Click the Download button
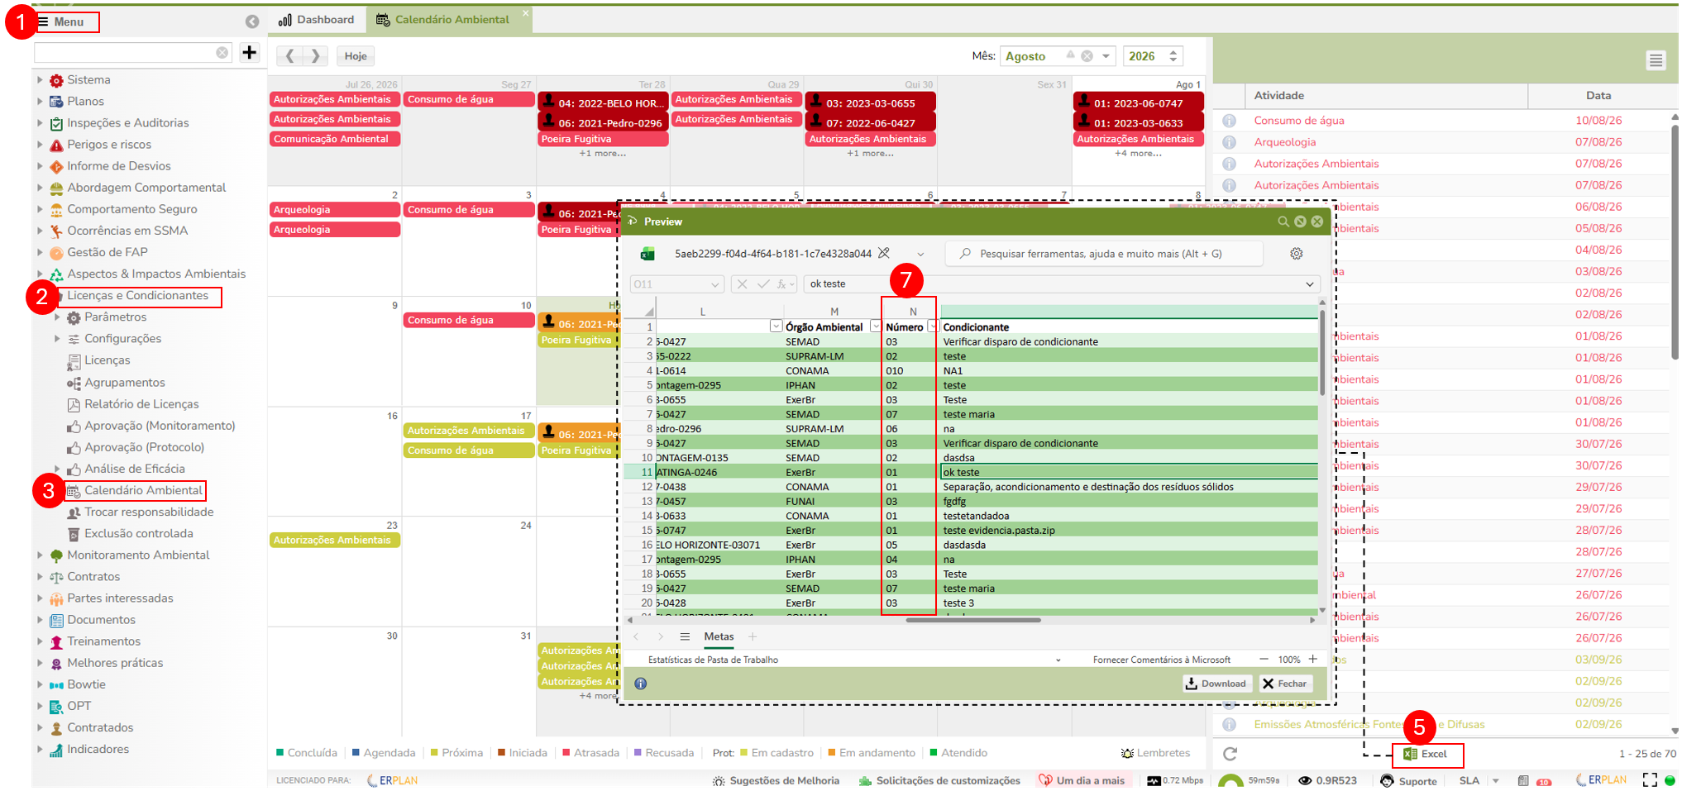The height and width of the screenshot is (791, 1682). pos(1216,684)
